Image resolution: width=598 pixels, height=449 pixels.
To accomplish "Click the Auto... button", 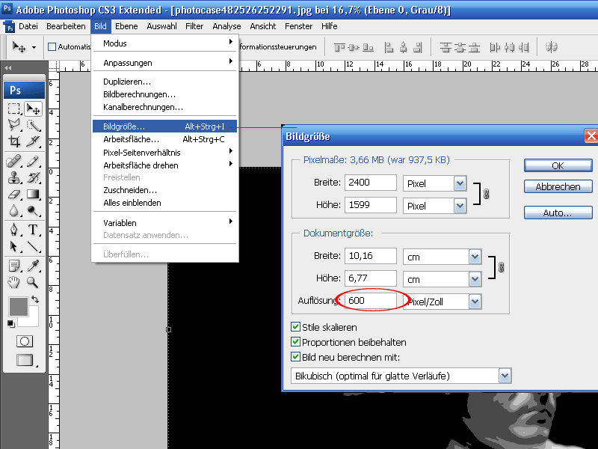I will (x=558, y=213).
